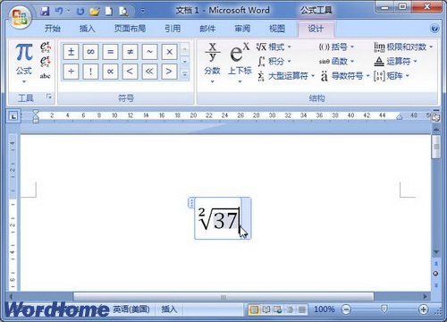Screen dimensions: 447x322
Task: Click tab selector at ruler corner
Action: tap(13, 116)
